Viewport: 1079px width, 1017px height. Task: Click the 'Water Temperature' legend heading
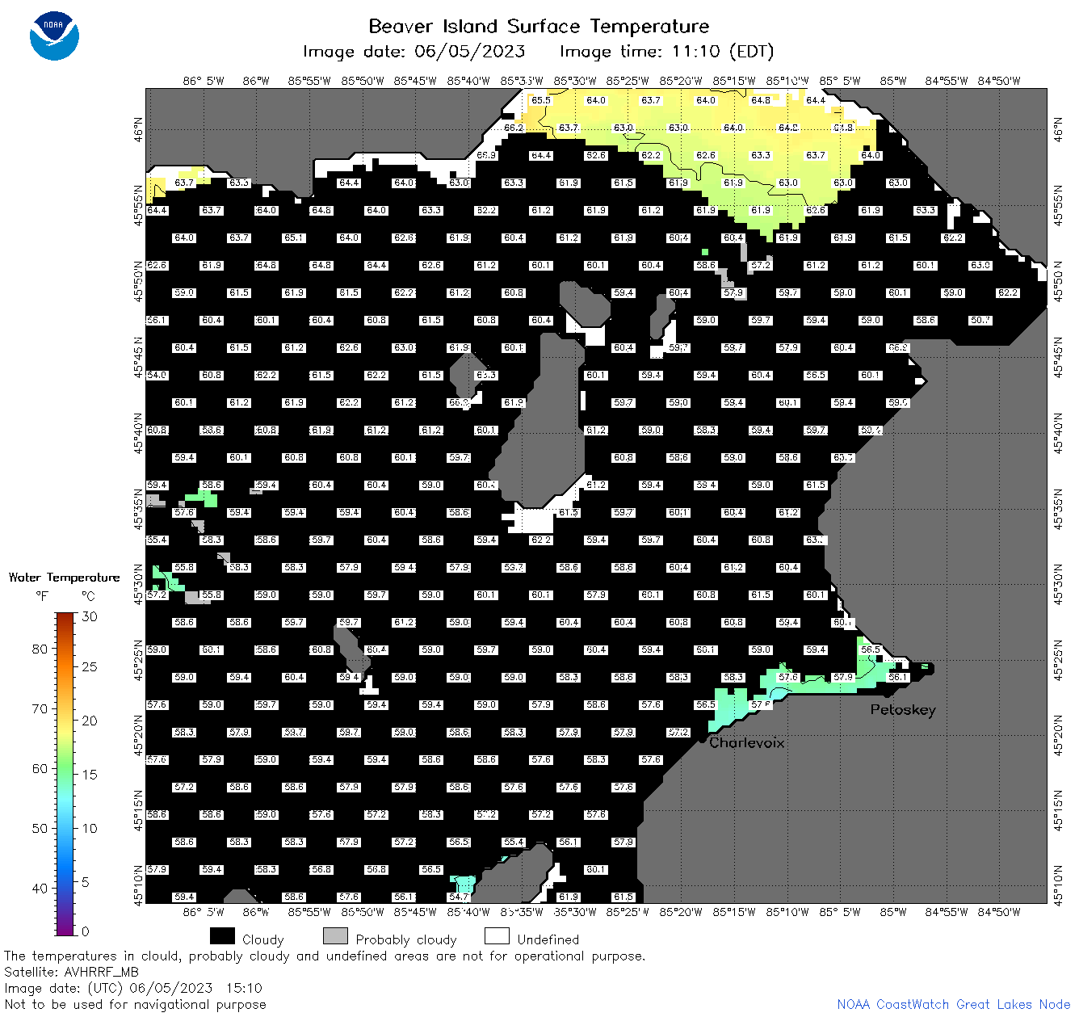[64, 577]
